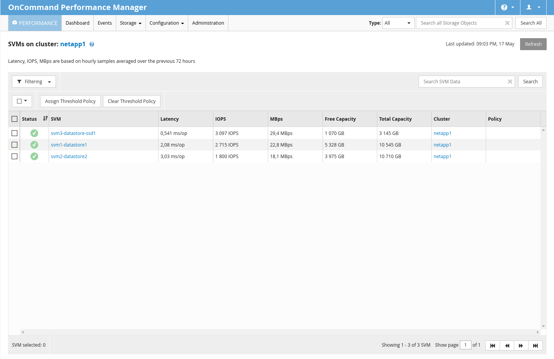Click the sort icon in Status column

point(45,119)
